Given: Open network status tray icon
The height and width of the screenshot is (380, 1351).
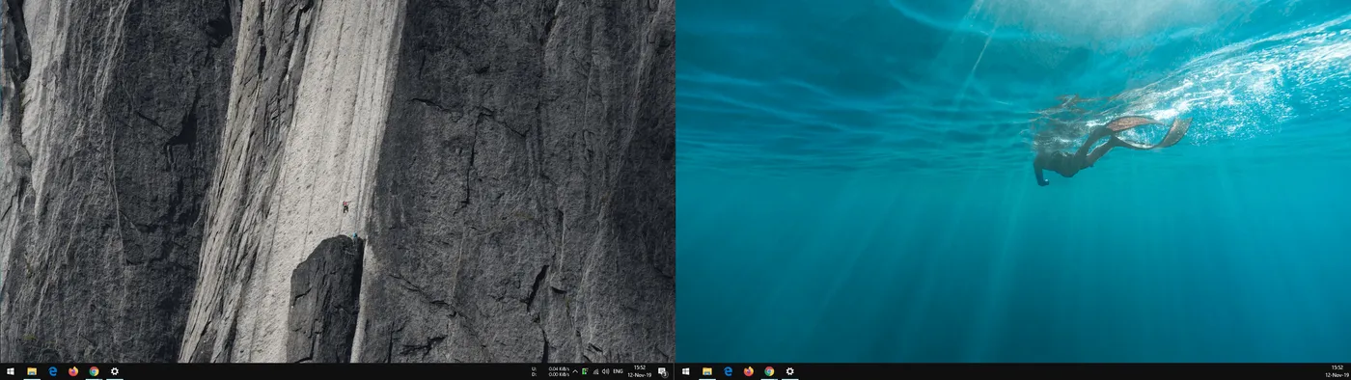Looking at the screenshot, I should pos(596,371).
